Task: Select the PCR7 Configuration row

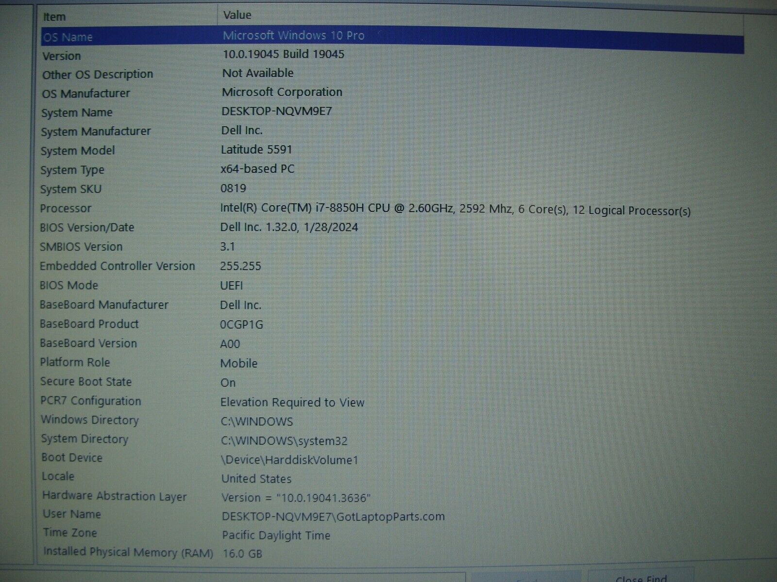Action: [x=91, y=401]
